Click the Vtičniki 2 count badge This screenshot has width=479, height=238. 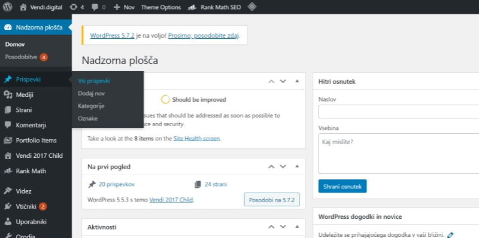point(43,206)
